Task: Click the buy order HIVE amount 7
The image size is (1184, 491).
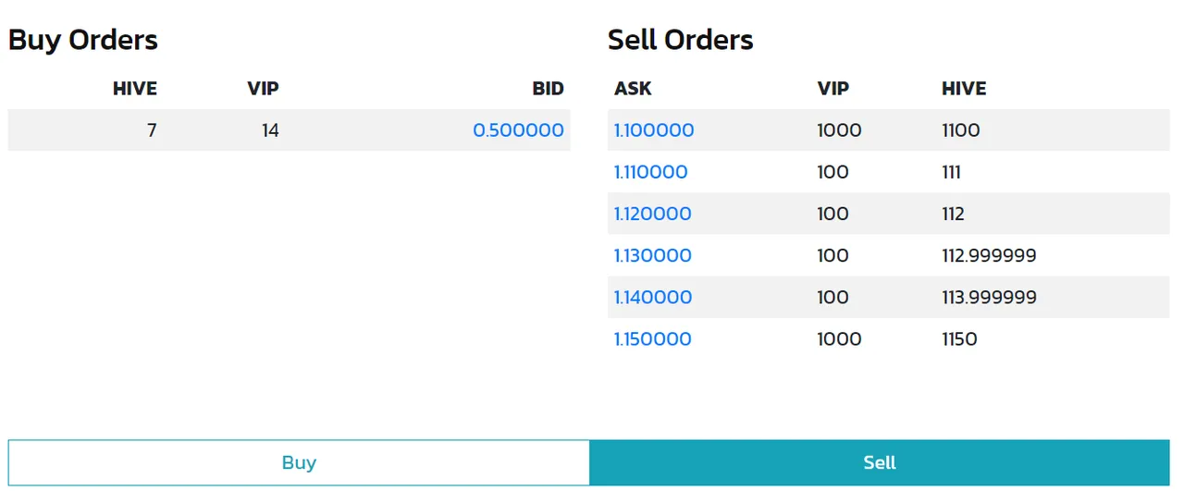Action: click(x=152, y=130)
